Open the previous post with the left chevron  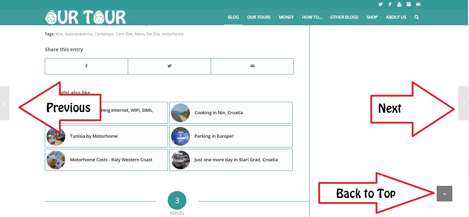(x=5, y=103)
